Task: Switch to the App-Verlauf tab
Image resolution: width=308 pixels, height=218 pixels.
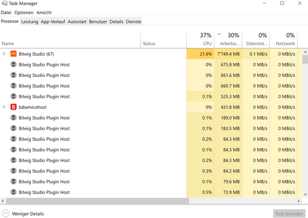Action: (53, 21)
